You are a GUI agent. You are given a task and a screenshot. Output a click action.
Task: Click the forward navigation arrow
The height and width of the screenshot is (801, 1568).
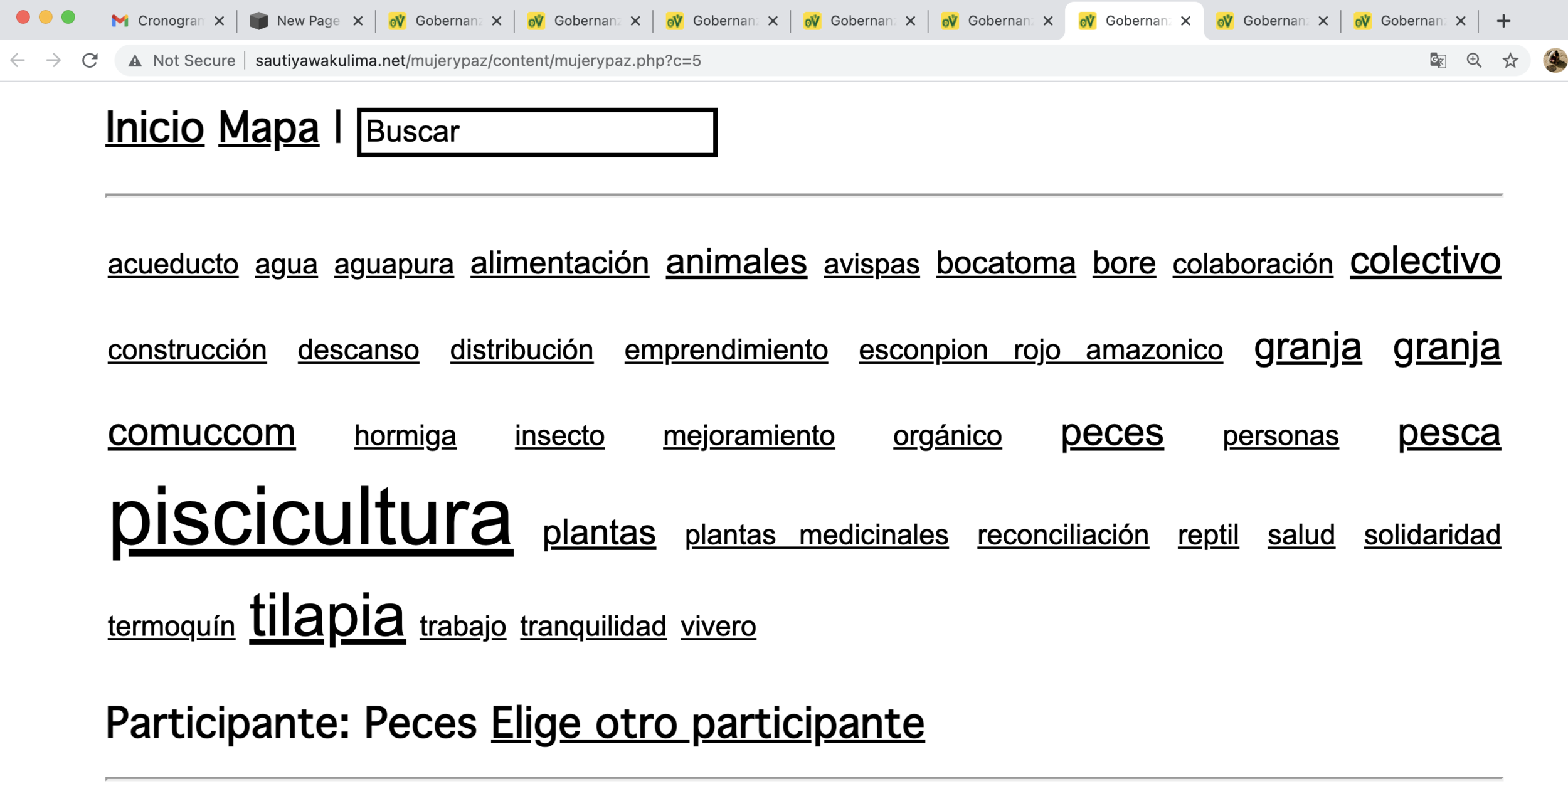[x=54, y=60]
